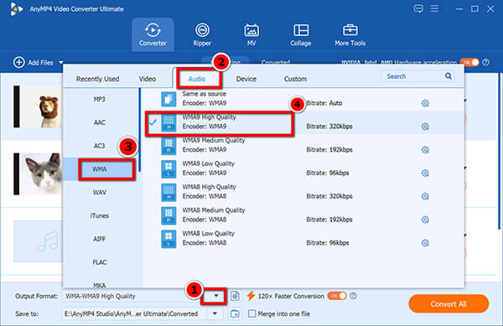
Task: Select the dog video thumbnail
Action: click(x=38, y=106)
